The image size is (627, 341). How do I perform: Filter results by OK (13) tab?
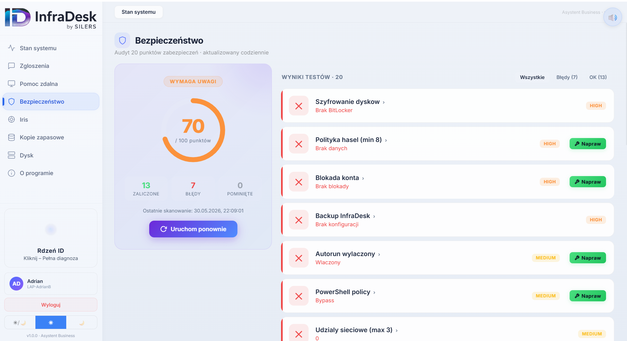[x=598, y=77]
